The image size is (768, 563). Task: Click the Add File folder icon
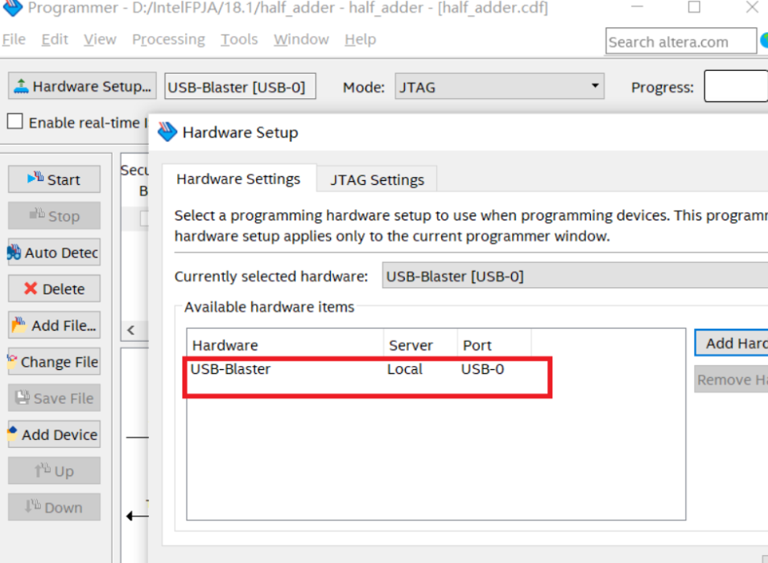[19, 324]
